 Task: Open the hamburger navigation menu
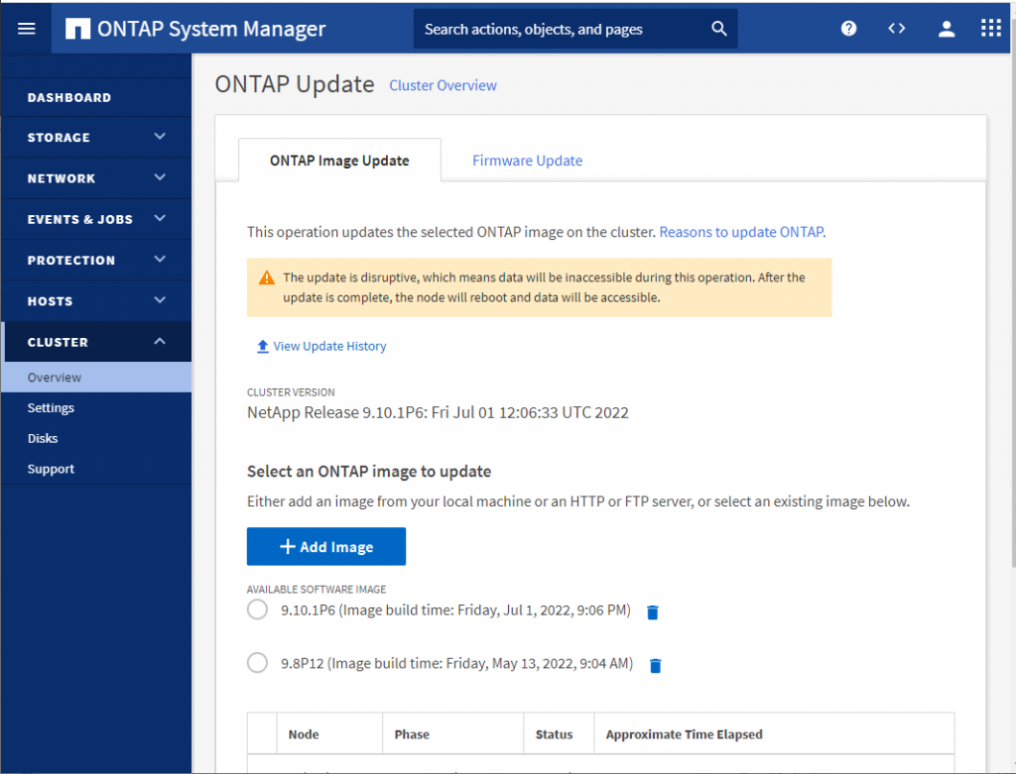tap(27, 29)
